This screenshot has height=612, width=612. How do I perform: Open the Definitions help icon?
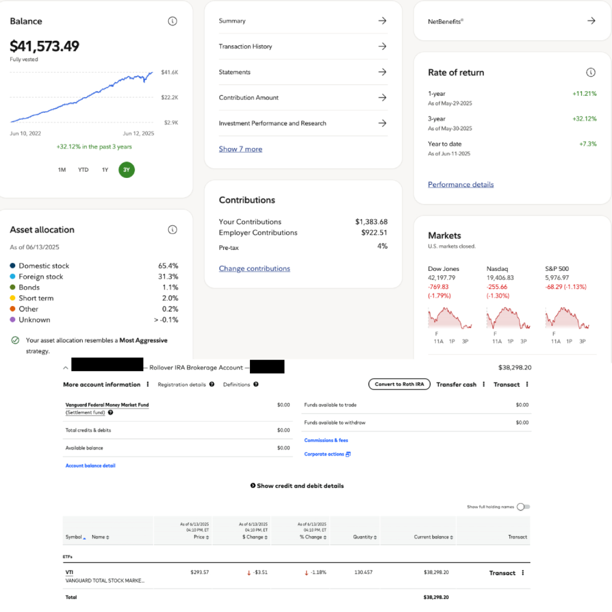pos(256,385)
